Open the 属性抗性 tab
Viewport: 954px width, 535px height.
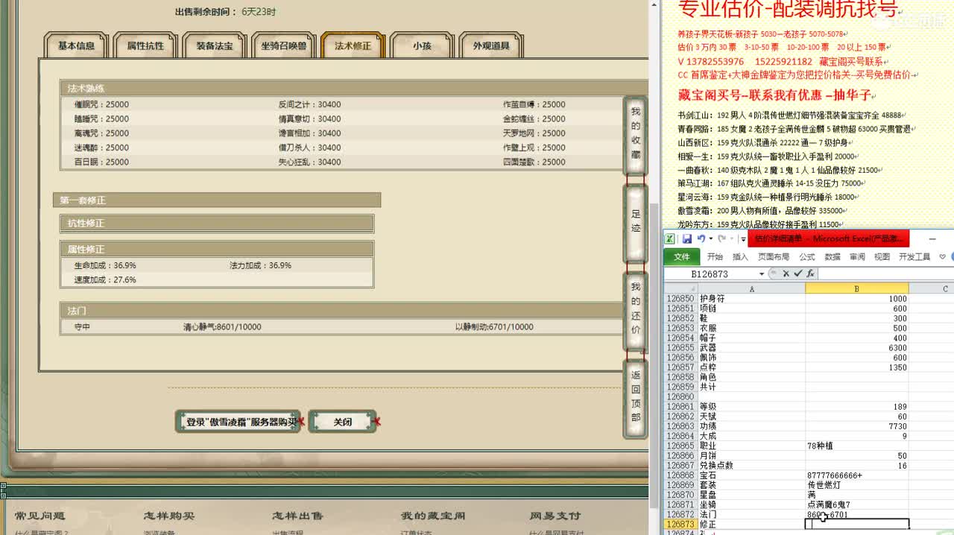click(x=145, y=45)
